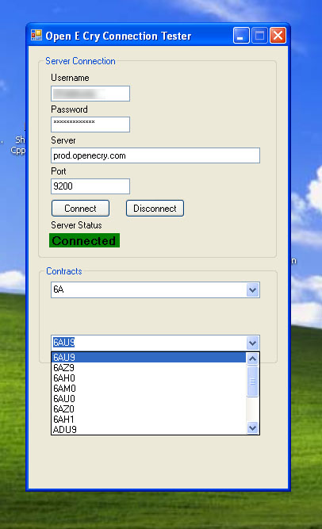Viewport: 322px width, 529px height.
Task: Choose the 6AU0 contract entry
Action: 148,398
